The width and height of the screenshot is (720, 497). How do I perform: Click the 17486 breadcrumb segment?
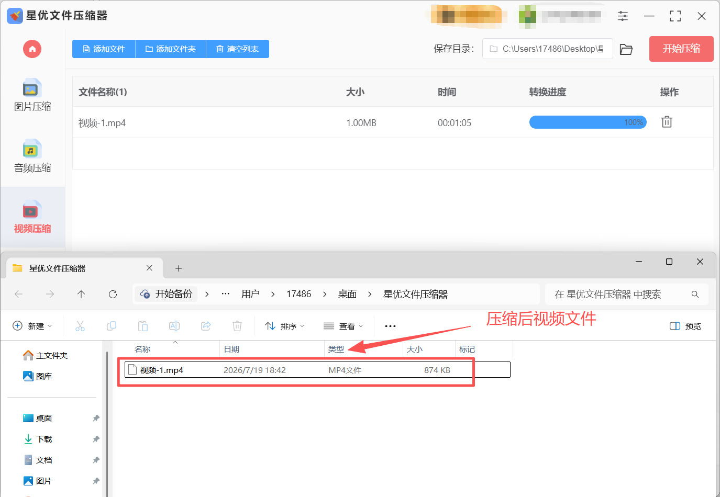tap(299, 294)
